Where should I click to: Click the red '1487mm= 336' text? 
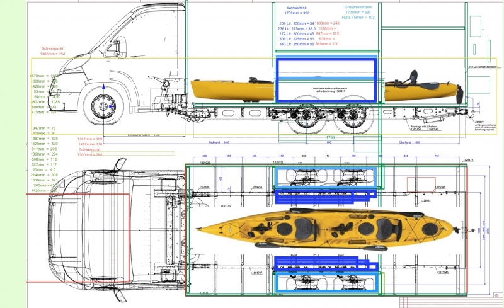(90, 144)
